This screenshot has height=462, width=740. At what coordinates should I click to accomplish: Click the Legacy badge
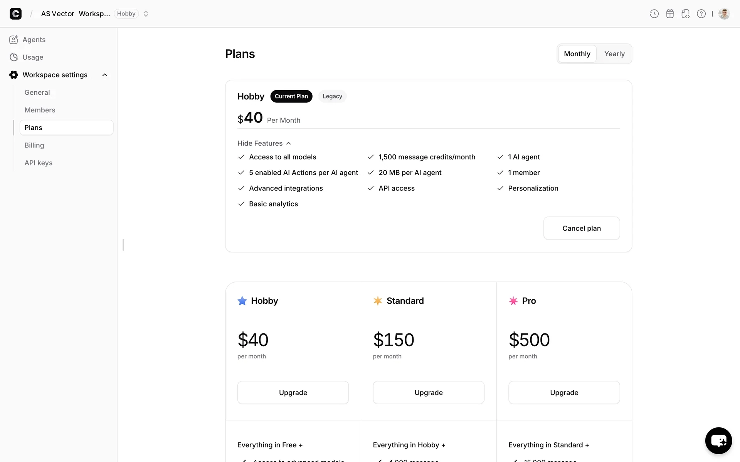pos(332,96)
